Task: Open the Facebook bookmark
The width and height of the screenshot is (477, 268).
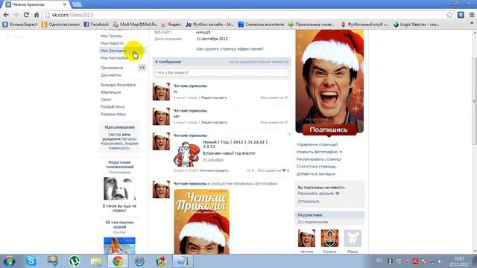Action: point(96,25)
